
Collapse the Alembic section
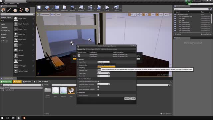click(78, 59)
